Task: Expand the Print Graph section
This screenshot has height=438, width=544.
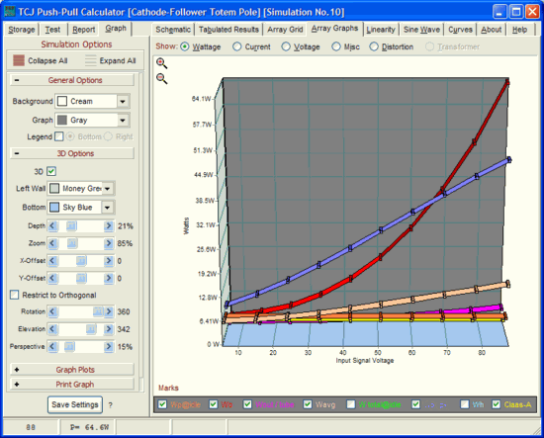Action: [16, 385]
